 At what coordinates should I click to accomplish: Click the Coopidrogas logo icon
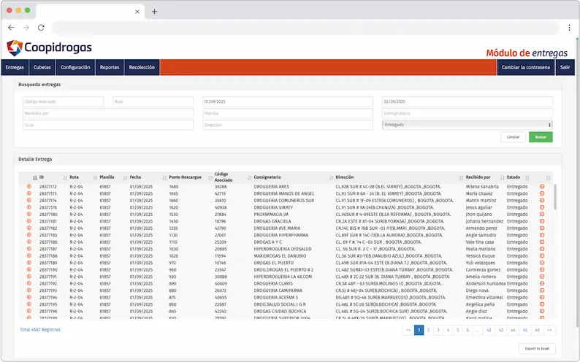point(14,48)
